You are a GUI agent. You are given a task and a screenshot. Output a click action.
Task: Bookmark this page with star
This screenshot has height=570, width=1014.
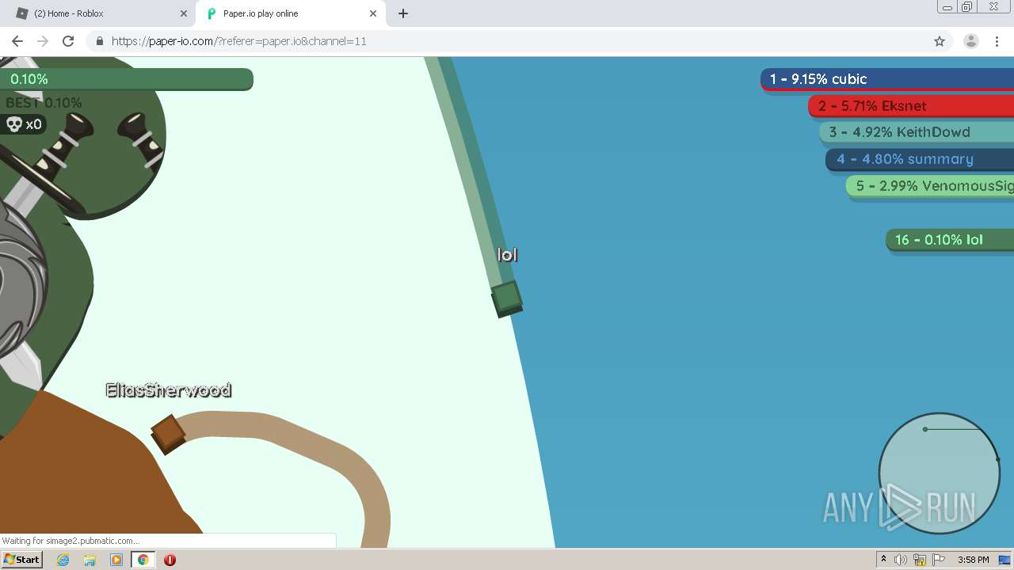coord(940,41)
